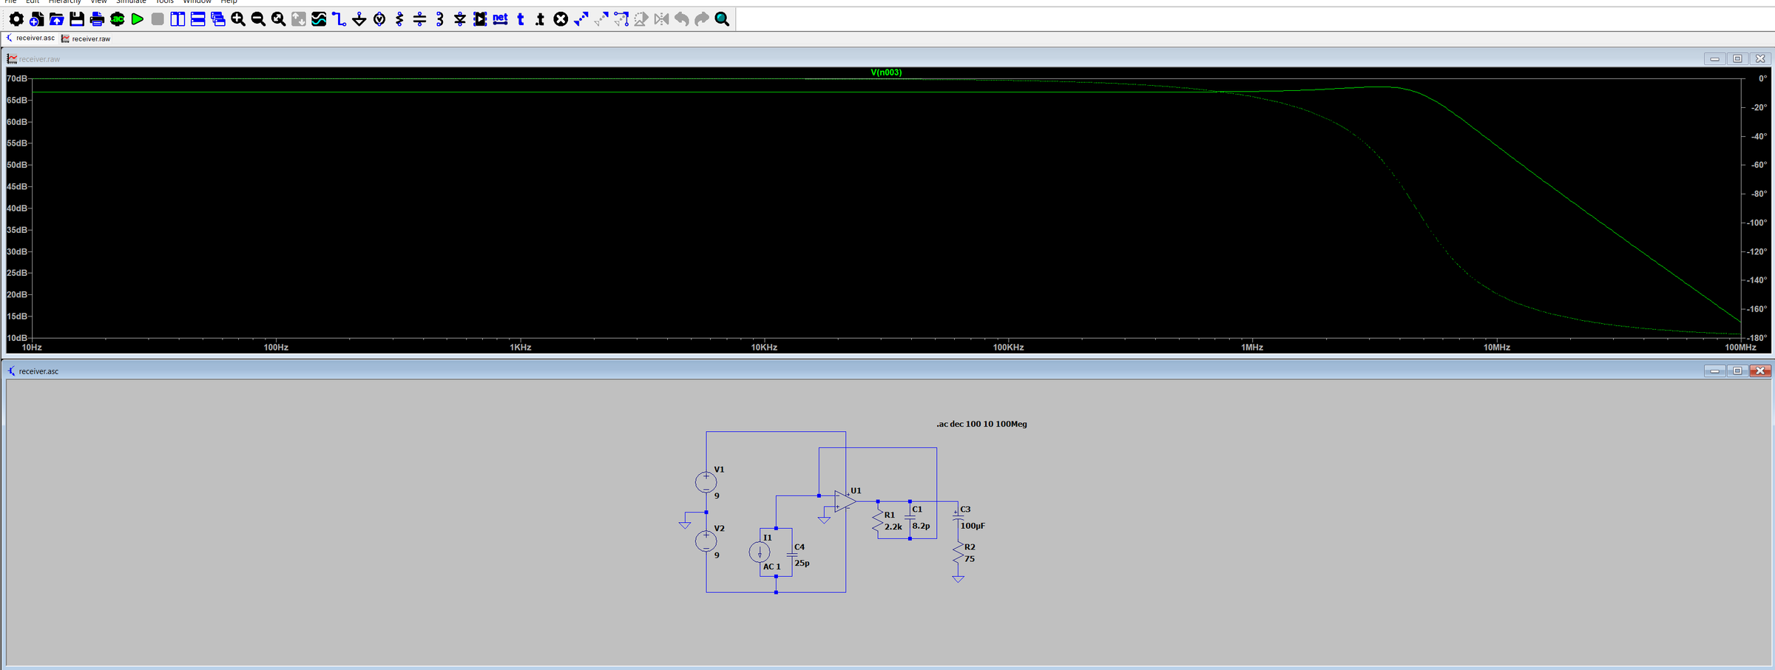This screenshot has width=1775, height=670.
Task: Click the mirror tool icon
Action: tap(662, 19)
